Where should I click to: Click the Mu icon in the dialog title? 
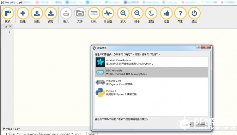point(94,48)
